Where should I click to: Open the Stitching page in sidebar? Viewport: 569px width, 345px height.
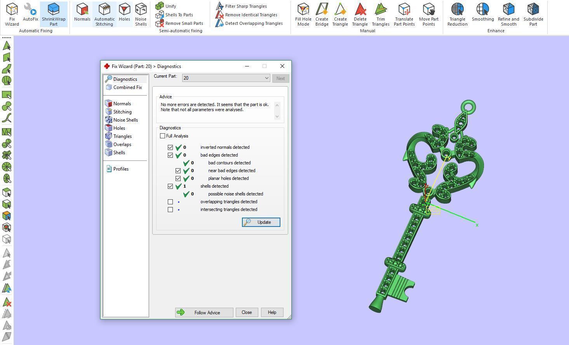coord(122,112)
